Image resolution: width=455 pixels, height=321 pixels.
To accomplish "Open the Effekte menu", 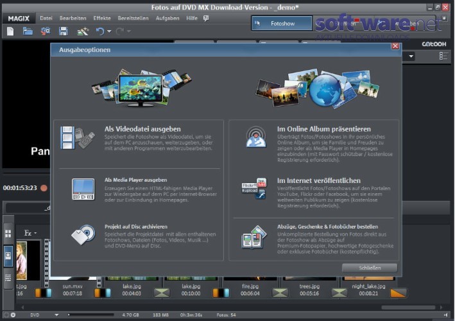I will 102,18.
